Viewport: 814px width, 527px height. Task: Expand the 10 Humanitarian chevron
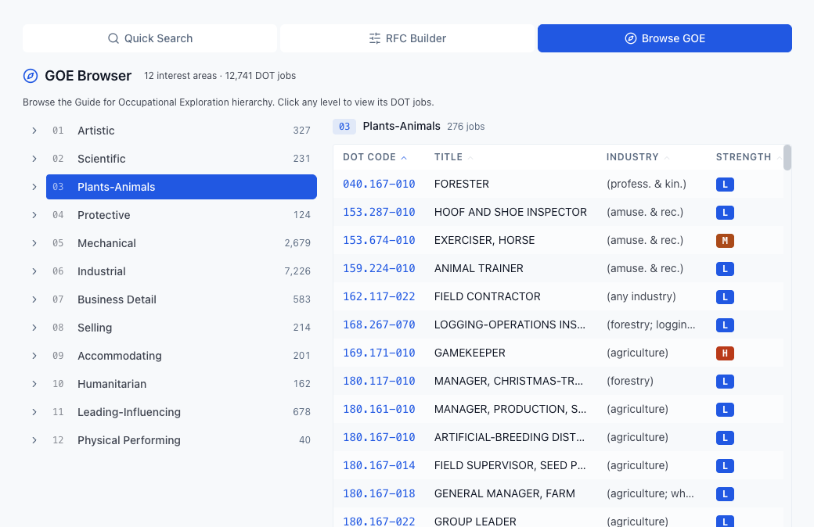pos(34,384)
